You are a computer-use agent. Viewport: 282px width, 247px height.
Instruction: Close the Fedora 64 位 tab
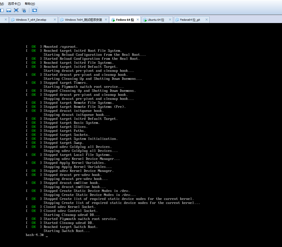click(x=137, y=20)
